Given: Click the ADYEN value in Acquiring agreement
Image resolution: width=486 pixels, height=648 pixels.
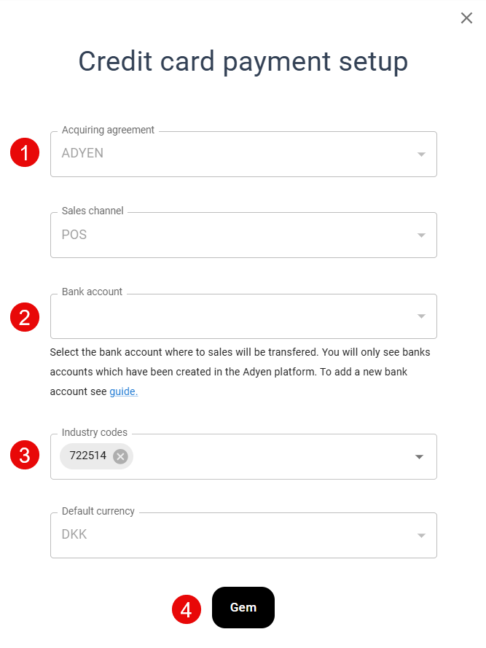Looking at the screenshot, I should (x=82, y=154).
